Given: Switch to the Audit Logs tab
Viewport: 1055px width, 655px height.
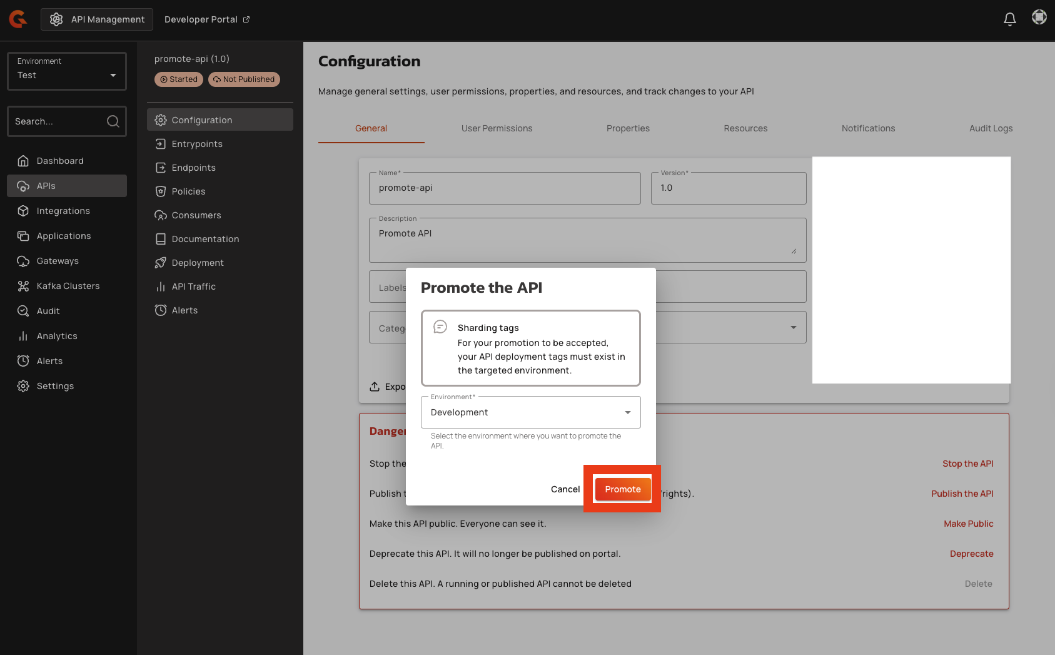Looking at the screenshot, I should [991, 128].
